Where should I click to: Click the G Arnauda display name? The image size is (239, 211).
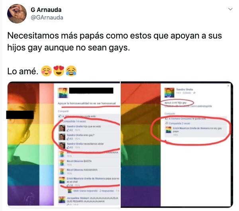pyautogui.click(x=46, y=10)
